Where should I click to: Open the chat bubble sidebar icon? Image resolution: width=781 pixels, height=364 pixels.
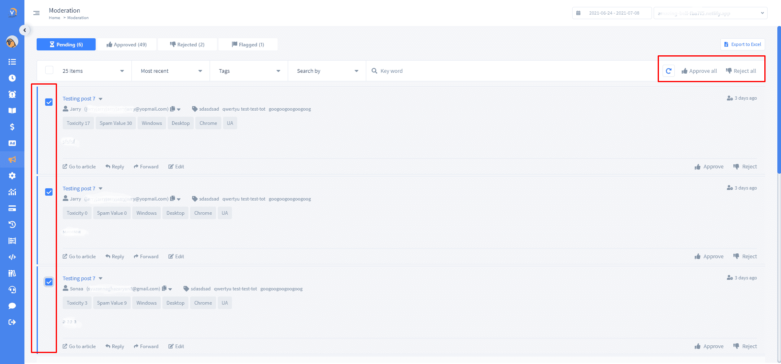12,306
